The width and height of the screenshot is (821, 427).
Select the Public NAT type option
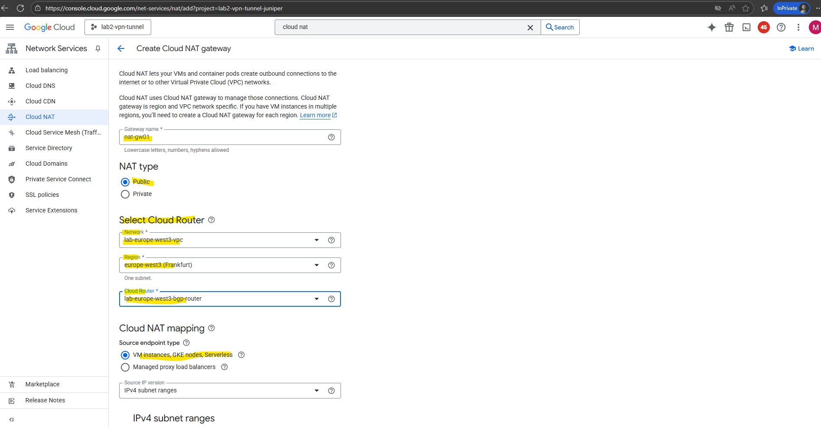click(125, 182)
